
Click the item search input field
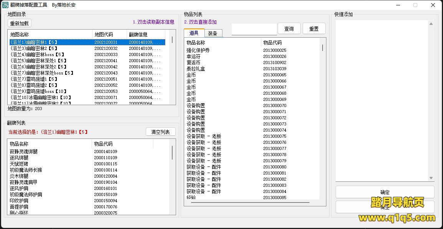point(254,29)
